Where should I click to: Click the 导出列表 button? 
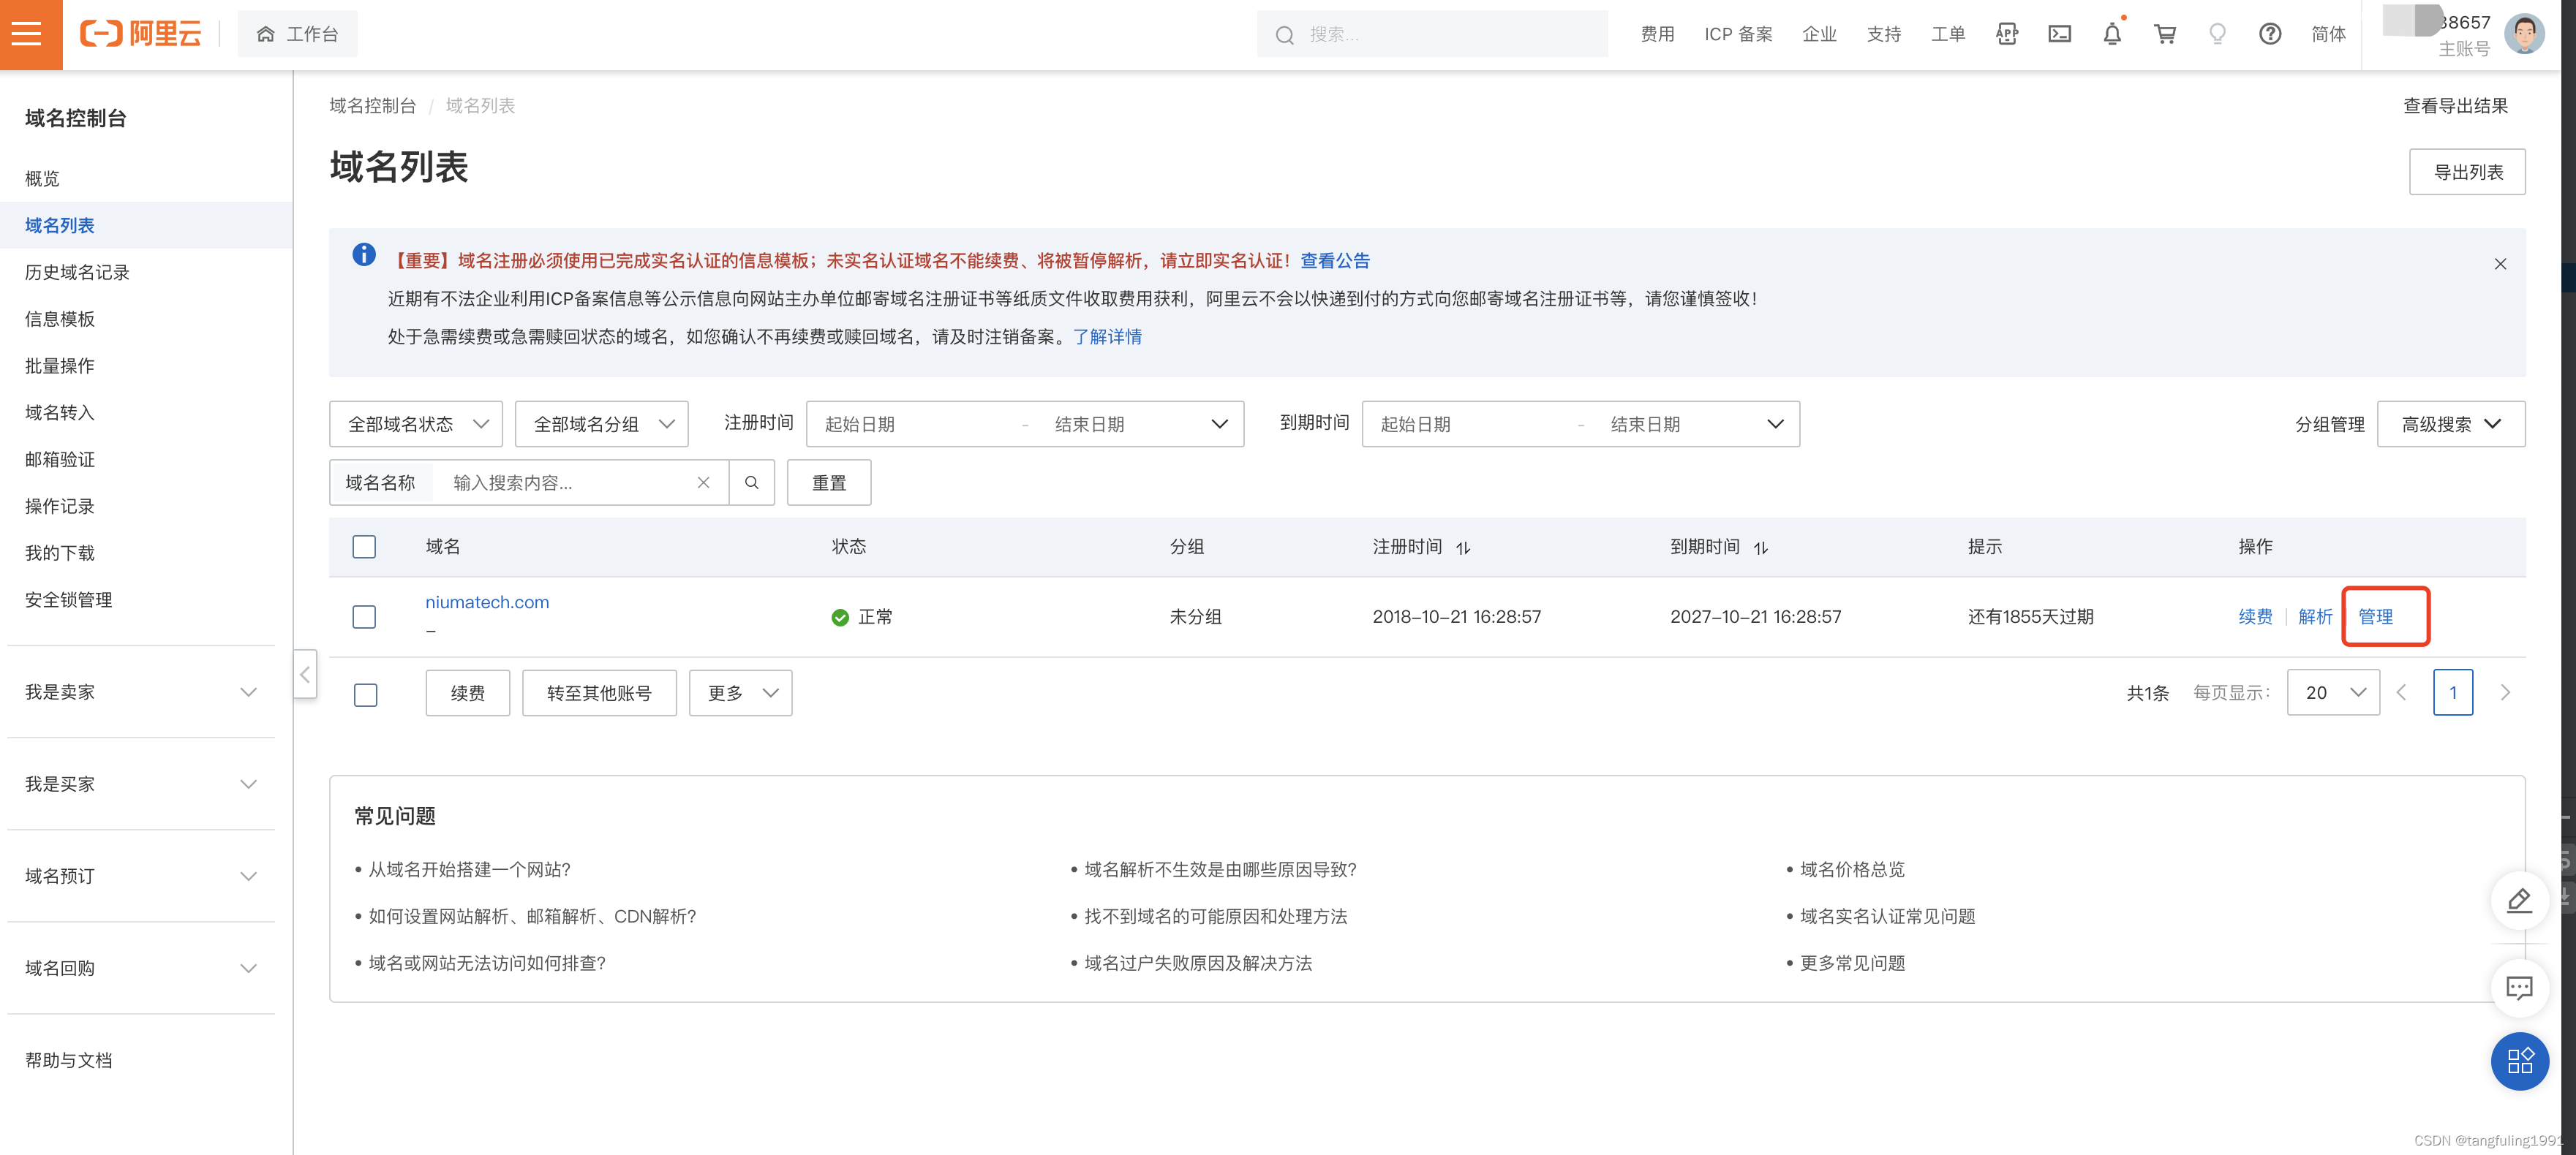coord(2467,172)
